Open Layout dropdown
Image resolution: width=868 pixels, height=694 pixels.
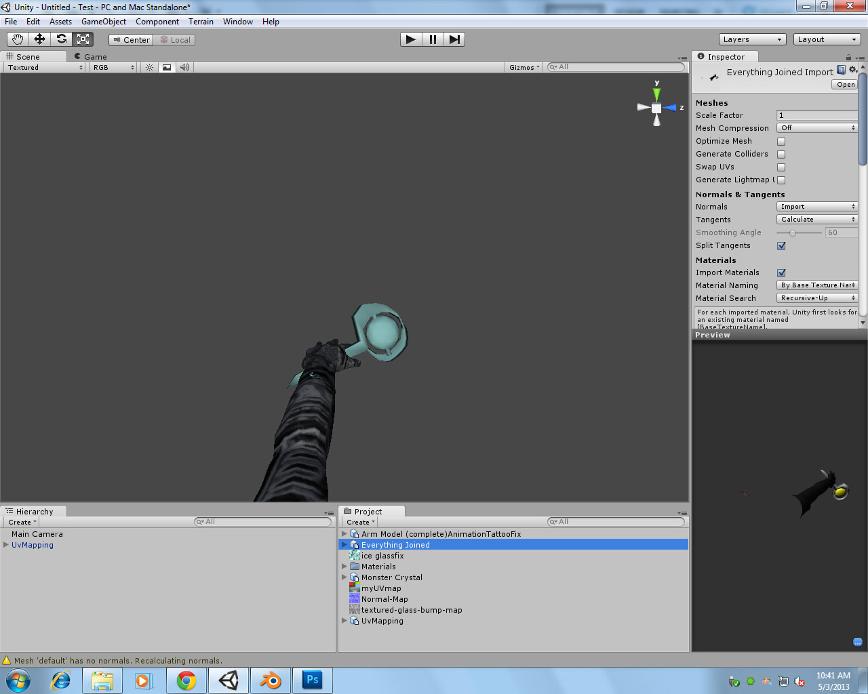(x=827, y=39)
